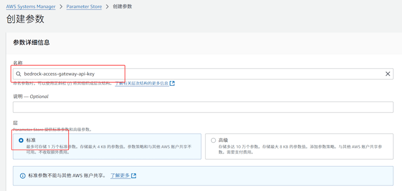
Task: Click the 参数详细信息 section heading
Action: 31,42
